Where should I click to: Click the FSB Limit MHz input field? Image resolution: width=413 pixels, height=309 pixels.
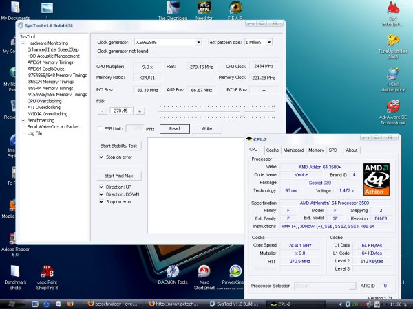coord(135,128)
